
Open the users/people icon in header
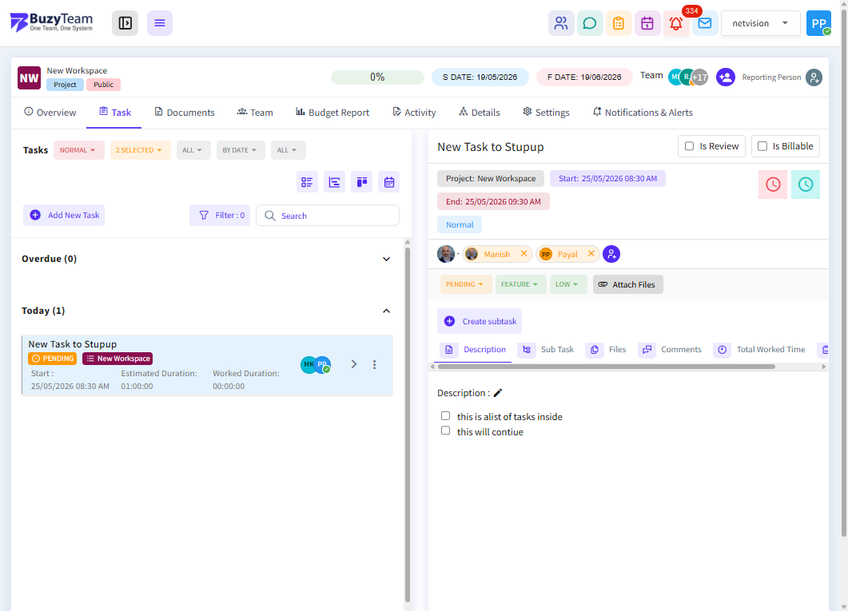561,23
